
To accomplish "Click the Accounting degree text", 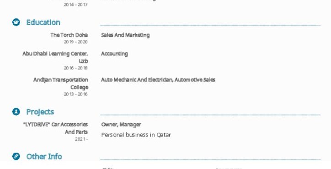I will [x=114, y=54].
